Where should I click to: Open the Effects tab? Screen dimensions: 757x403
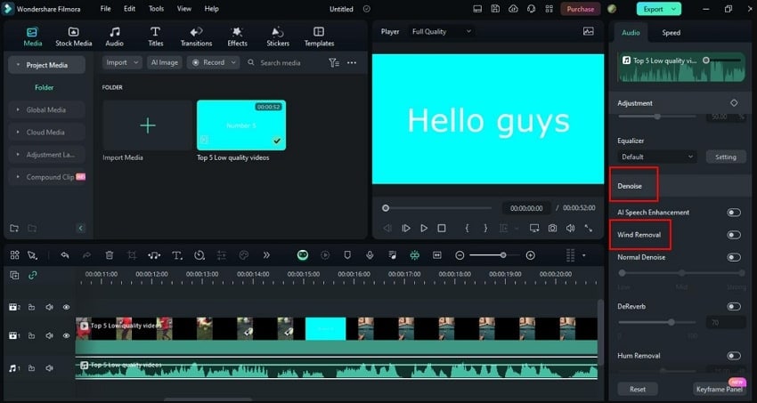237,37
